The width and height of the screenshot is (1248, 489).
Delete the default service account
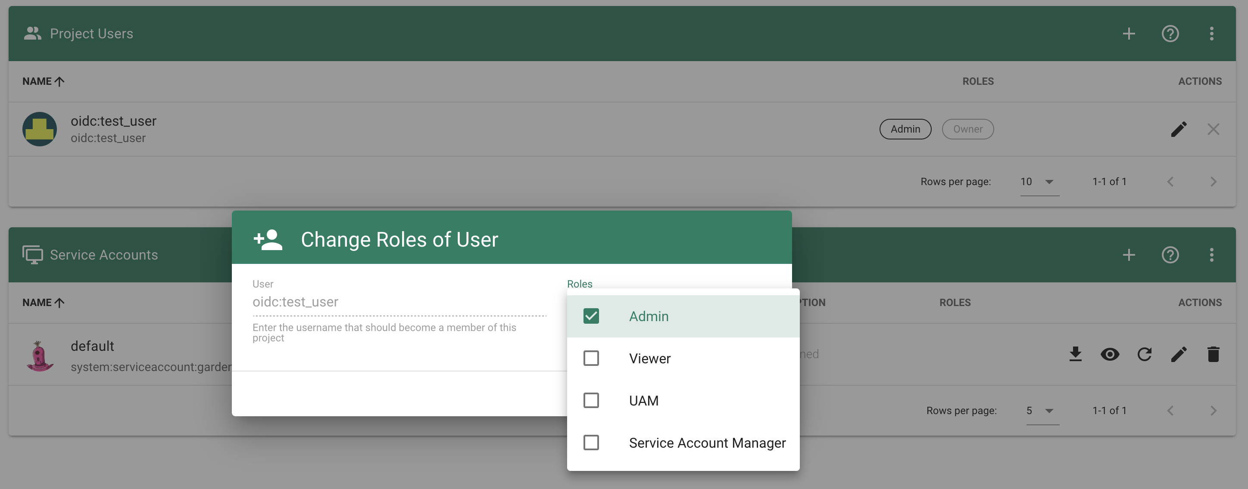(1213, 354)
